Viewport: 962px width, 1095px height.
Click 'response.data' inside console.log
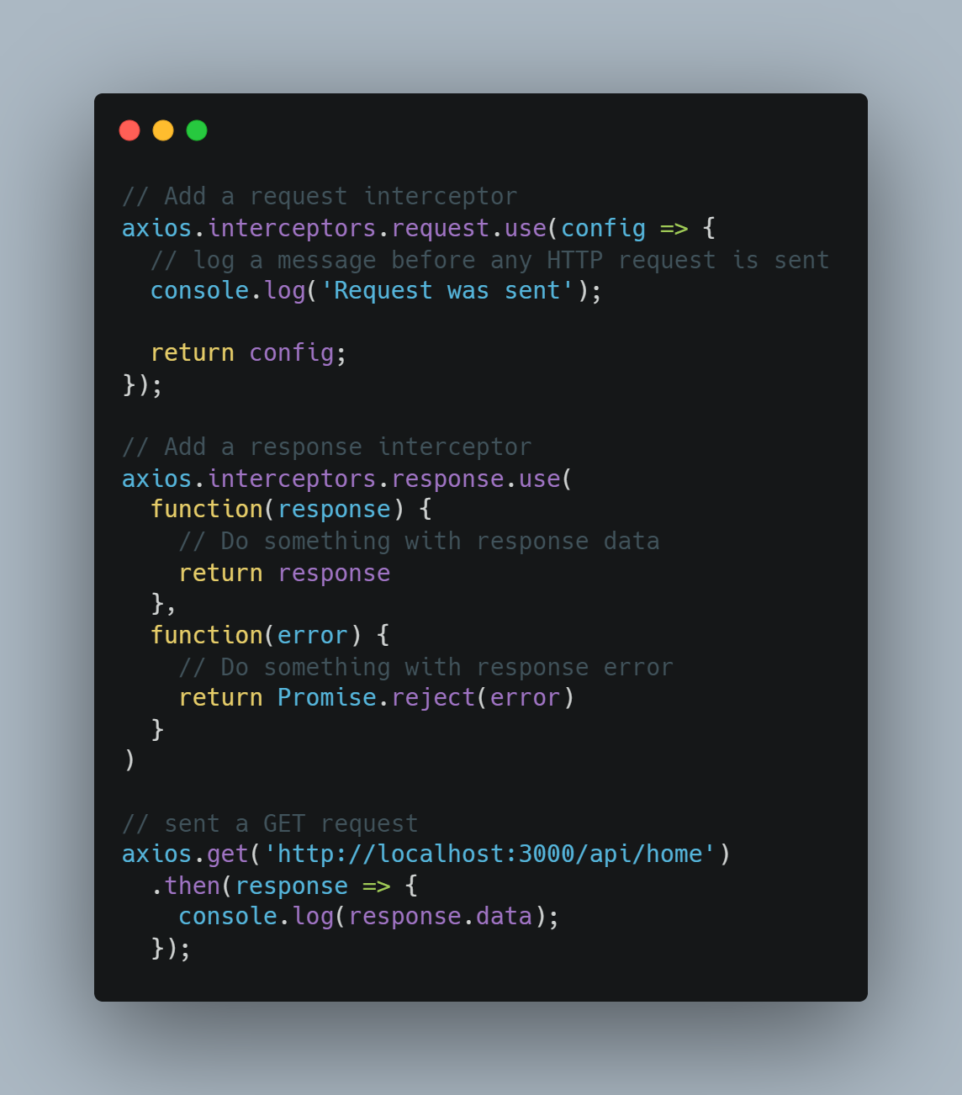pyautogui.click(x=441, y=917)
